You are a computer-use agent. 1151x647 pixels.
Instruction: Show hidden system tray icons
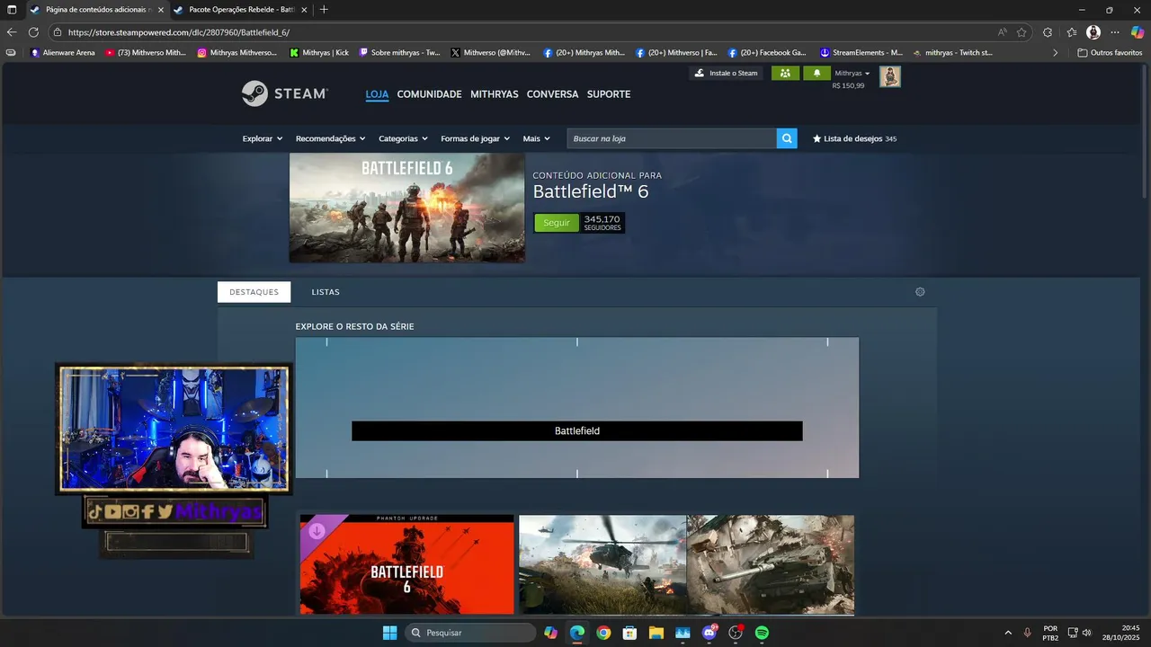[x=1007, y=633]
